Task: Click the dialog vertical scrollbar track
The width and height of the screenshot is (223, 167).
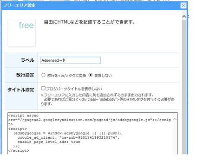Action: 184,87
